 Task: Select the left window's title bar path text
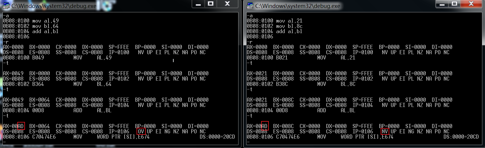click(x=54, y=6)
